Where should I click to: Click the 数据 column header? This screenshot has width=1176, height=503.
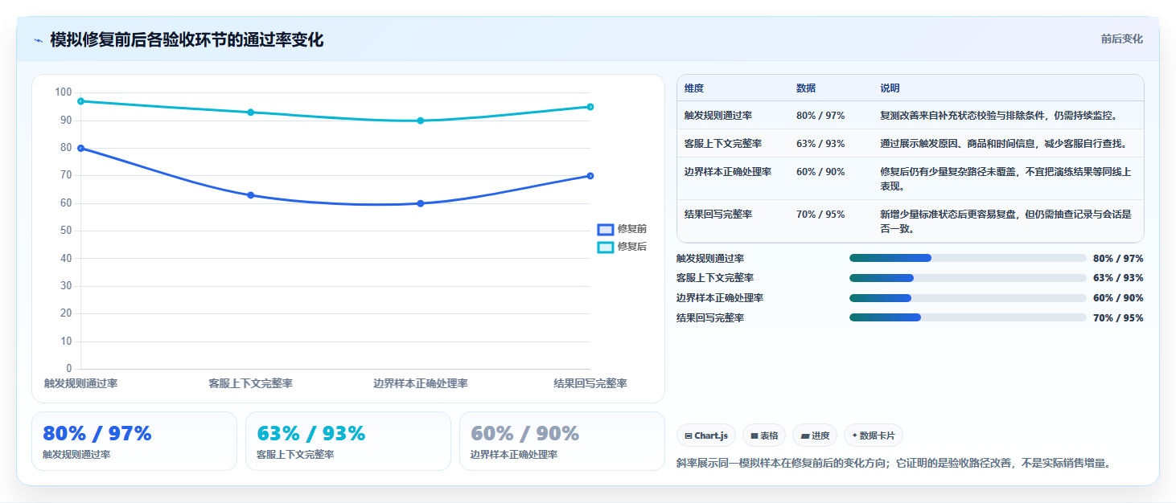tap(806, 88)
